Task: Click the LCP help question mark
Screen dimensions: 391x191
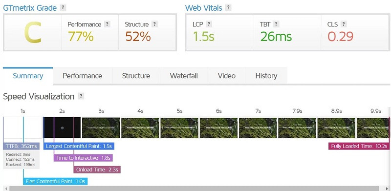Action: coord(209,24)
